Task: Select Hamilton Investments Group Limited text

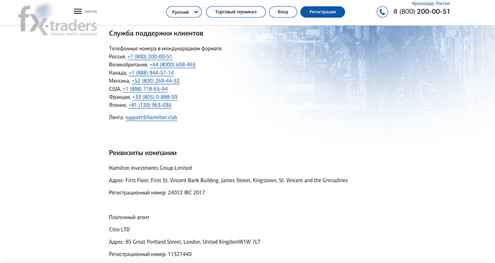Action: click(150, 168)
